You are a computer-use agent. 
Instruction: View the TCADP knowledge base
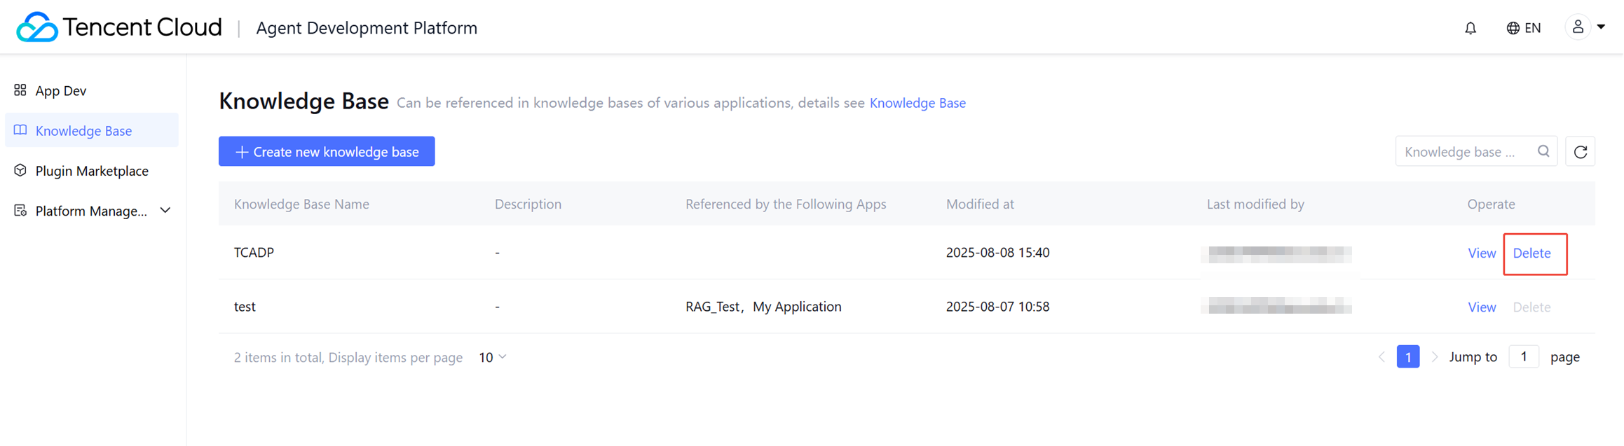pos(1481,253)
